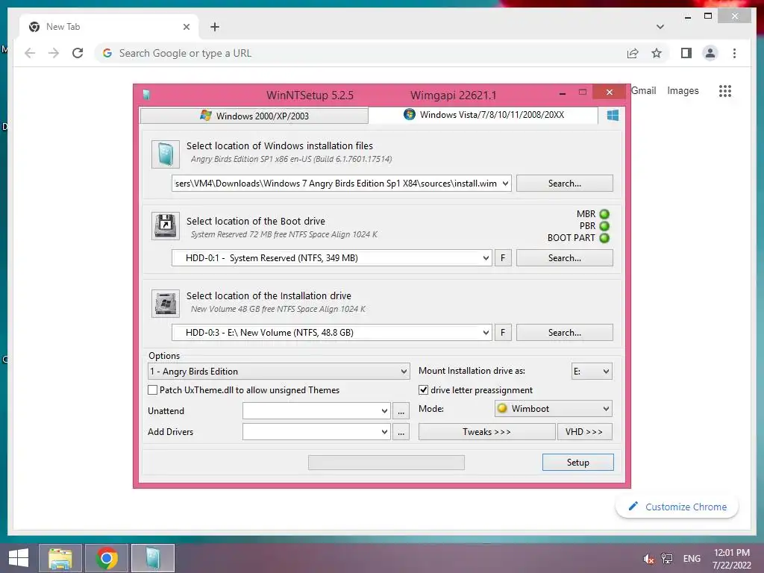Screen dimensions: 764x573
Task: Click the WinNTSetup taskbar icon
Action: pyautogui.click(x=153, y=558)
